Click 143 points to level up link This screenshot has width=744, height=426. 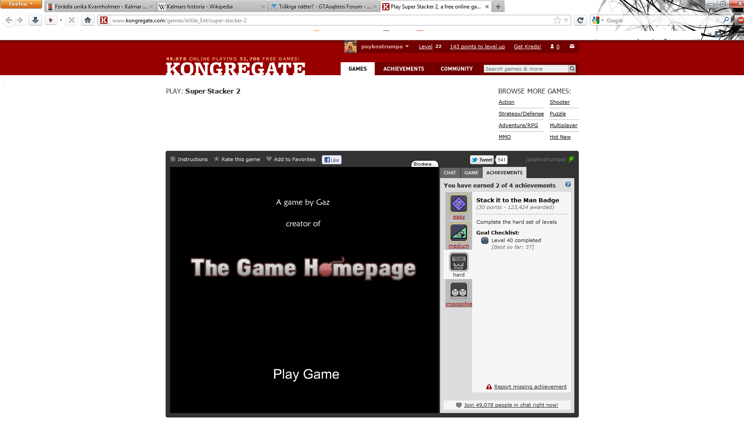(477, 47)
